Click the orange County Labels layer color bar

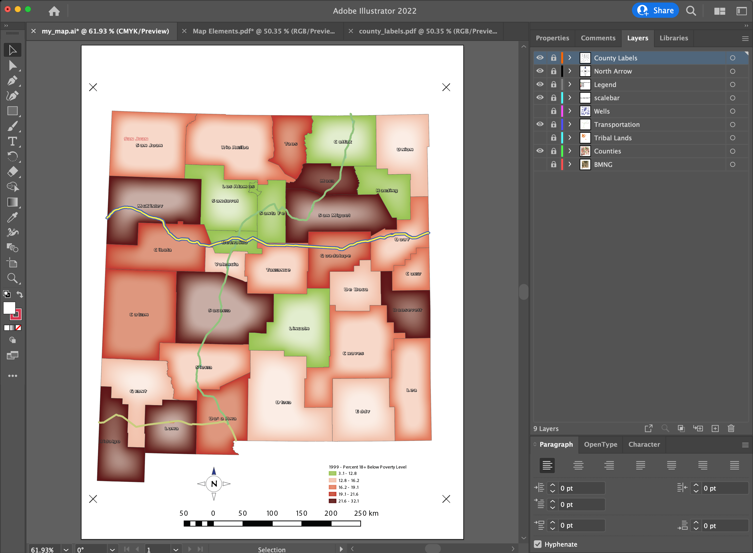point(562,58)
